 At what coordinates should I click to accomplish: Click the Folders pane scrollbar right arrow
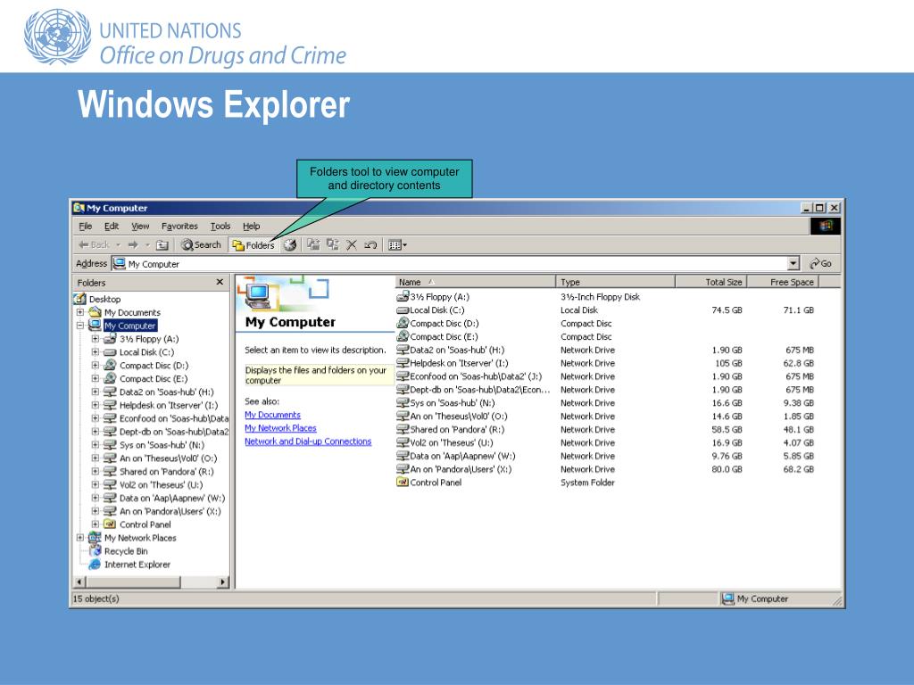coord(222,582)
